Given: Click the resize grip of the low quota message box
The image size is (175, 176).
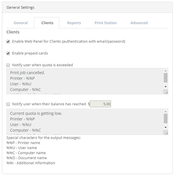Looking at the screenshot, I should click(166, 133).
